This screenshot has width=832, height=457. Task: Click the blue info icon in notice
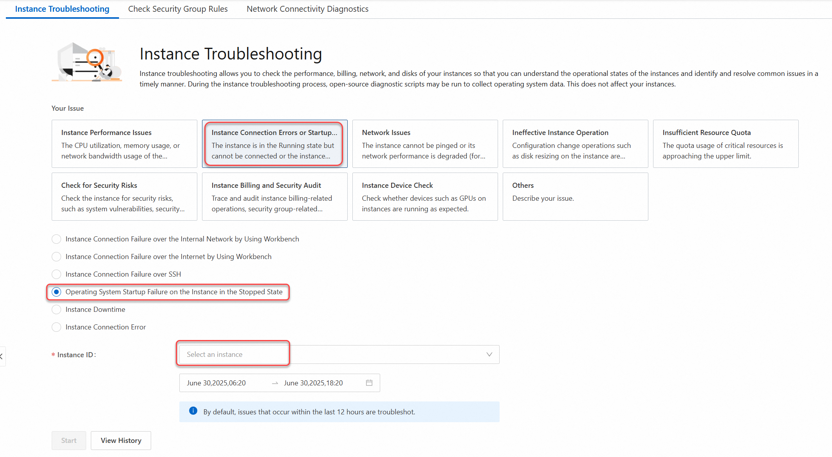193,411
